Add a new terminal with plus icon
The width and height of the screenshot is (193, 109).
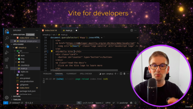click(x=115, y=74)
